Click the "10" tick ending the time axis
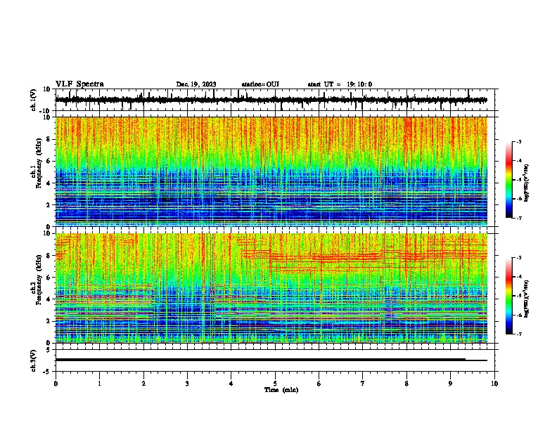Viewport: 557px width, 430px height. (494, 384)
